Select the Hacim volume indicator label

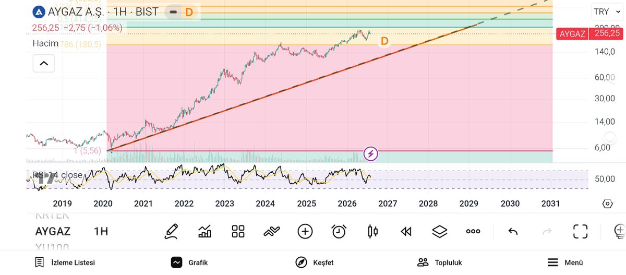(45, 44)
